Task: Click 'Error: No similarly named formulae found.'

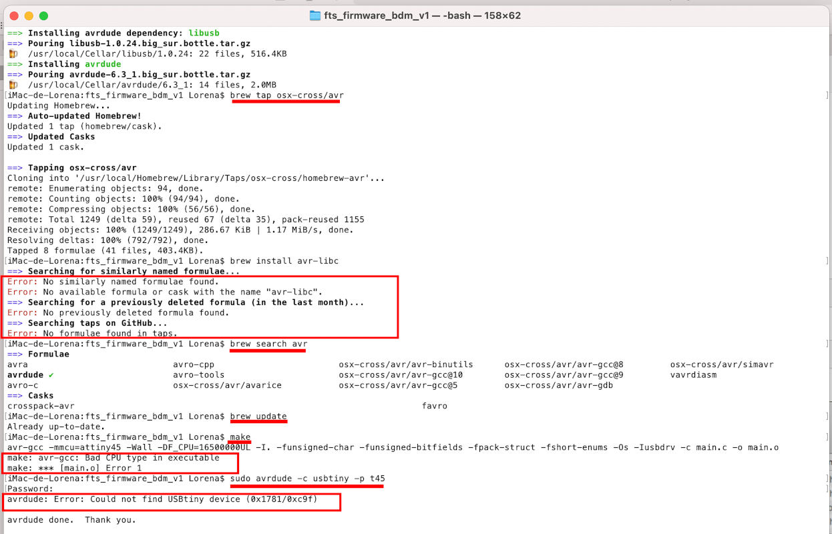Action: pos(114,282)
